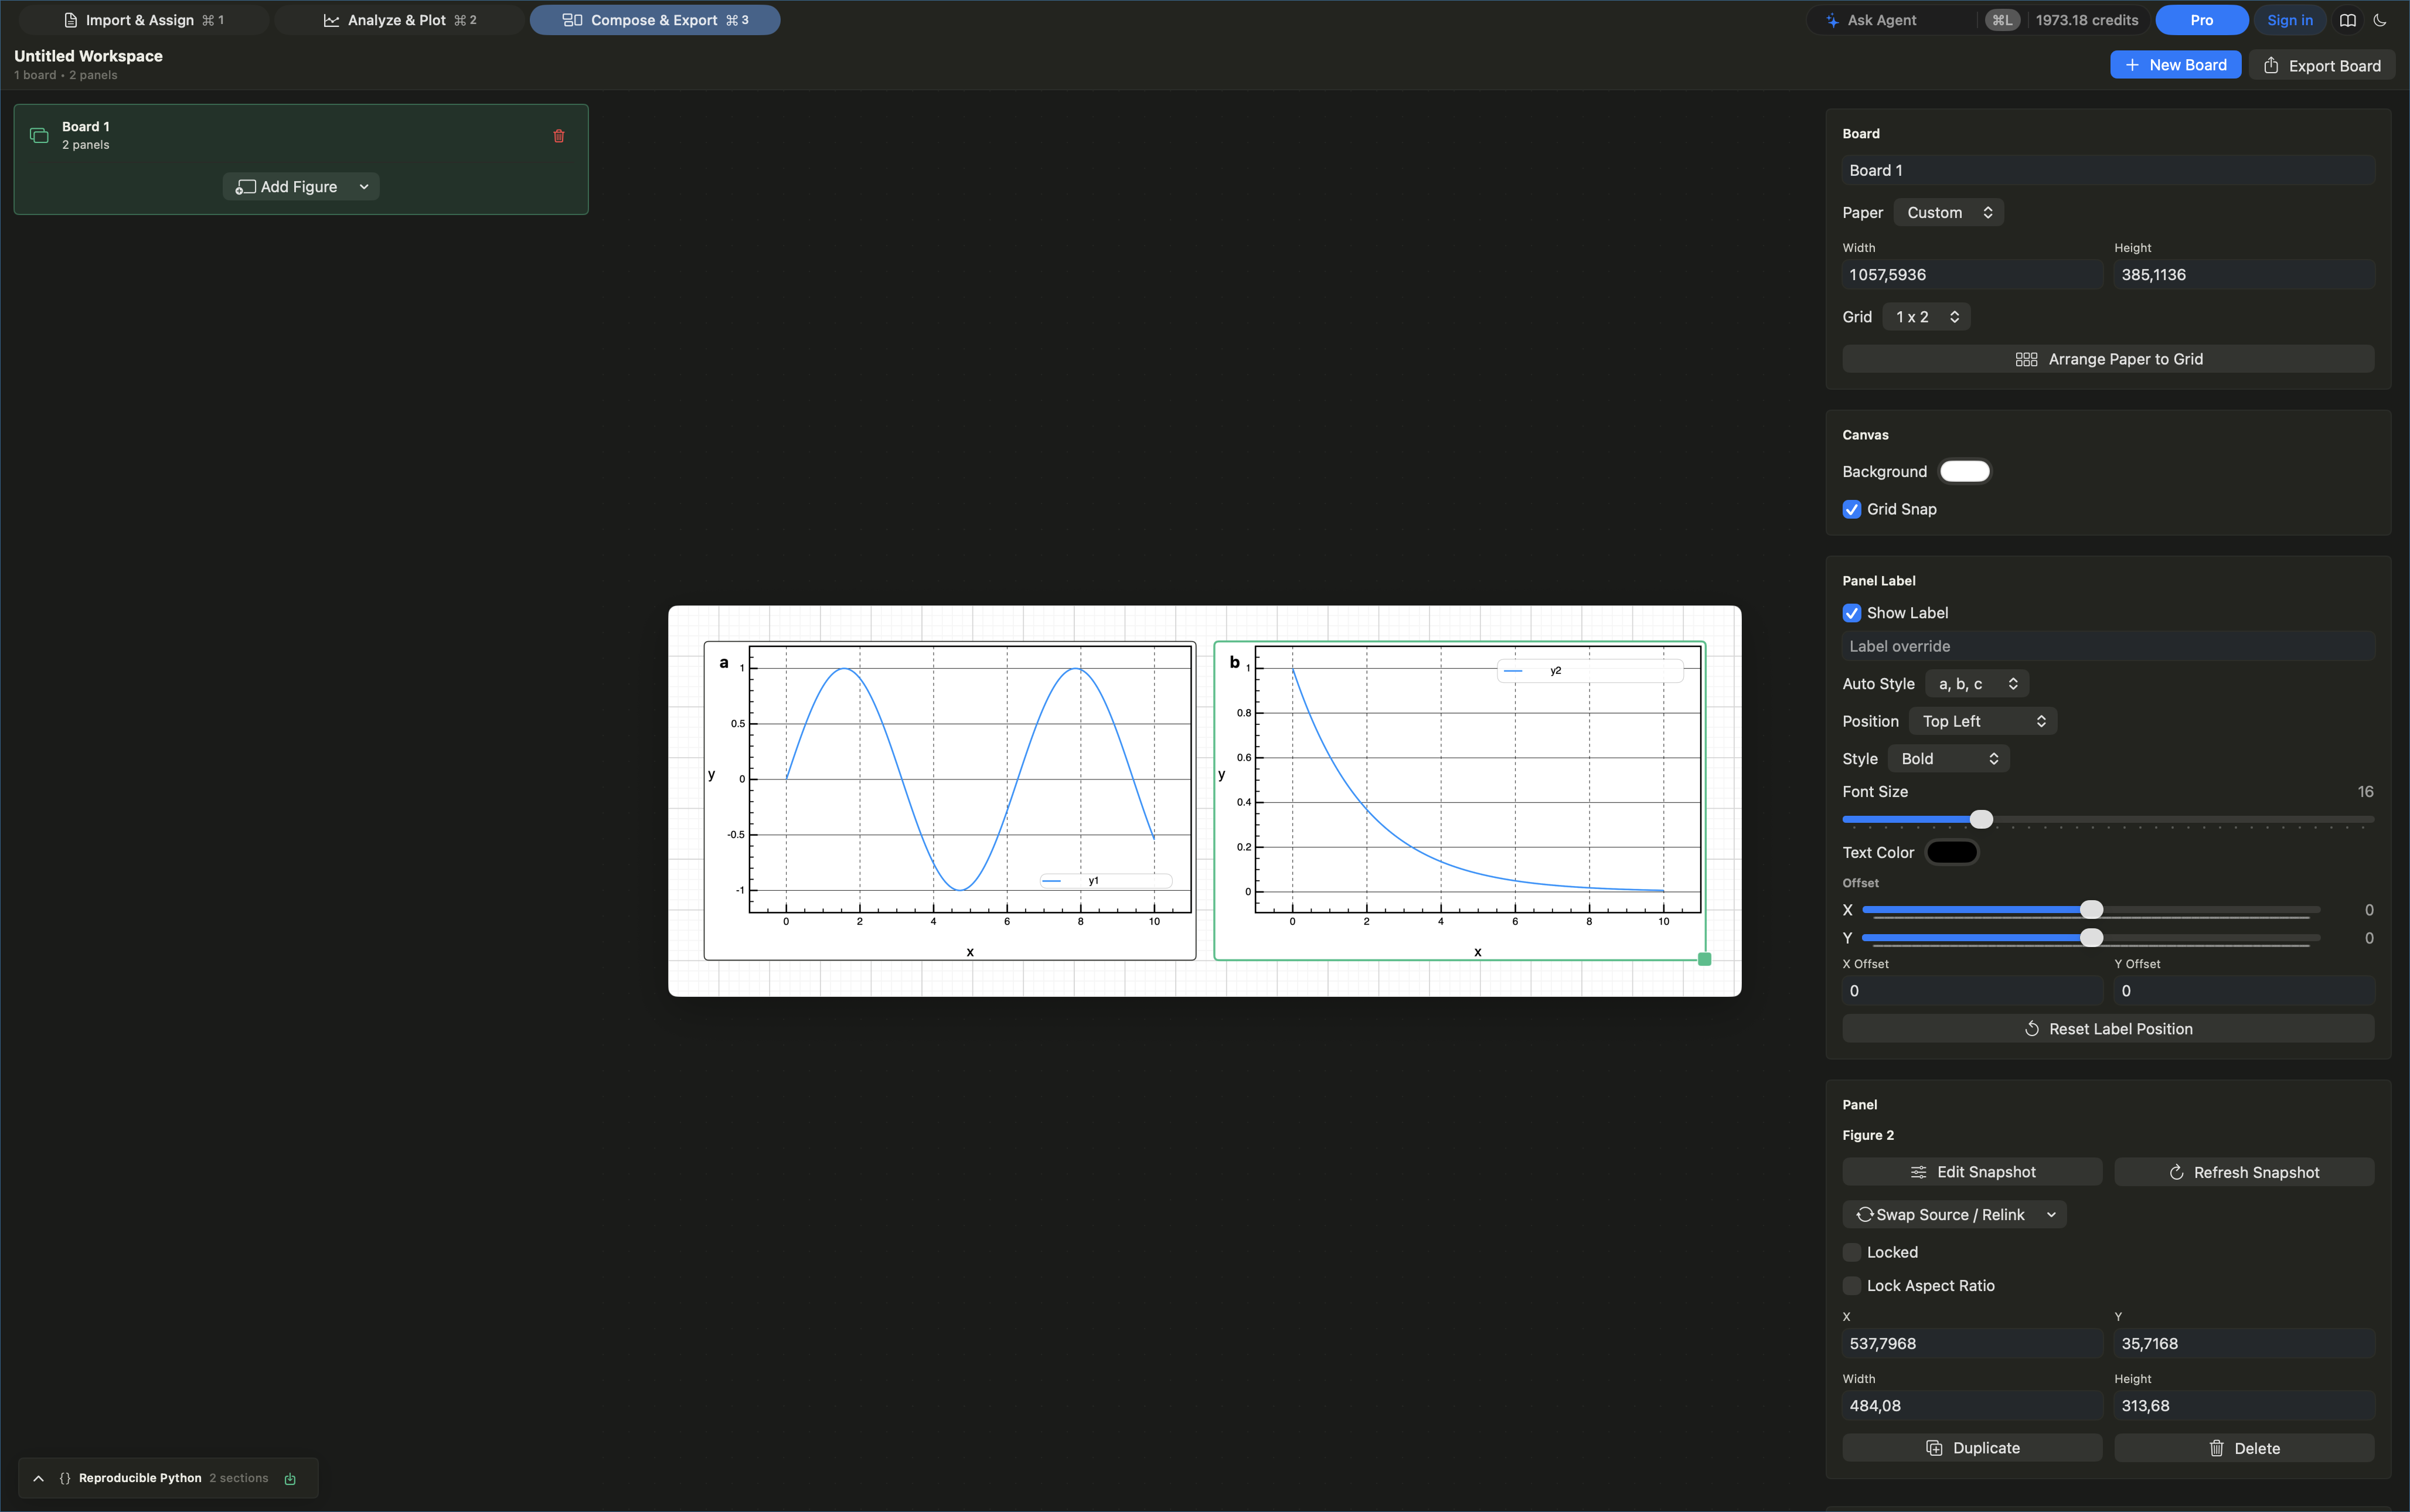
Task: Click the y2 legend in panel b
Action: [1590, 671]
